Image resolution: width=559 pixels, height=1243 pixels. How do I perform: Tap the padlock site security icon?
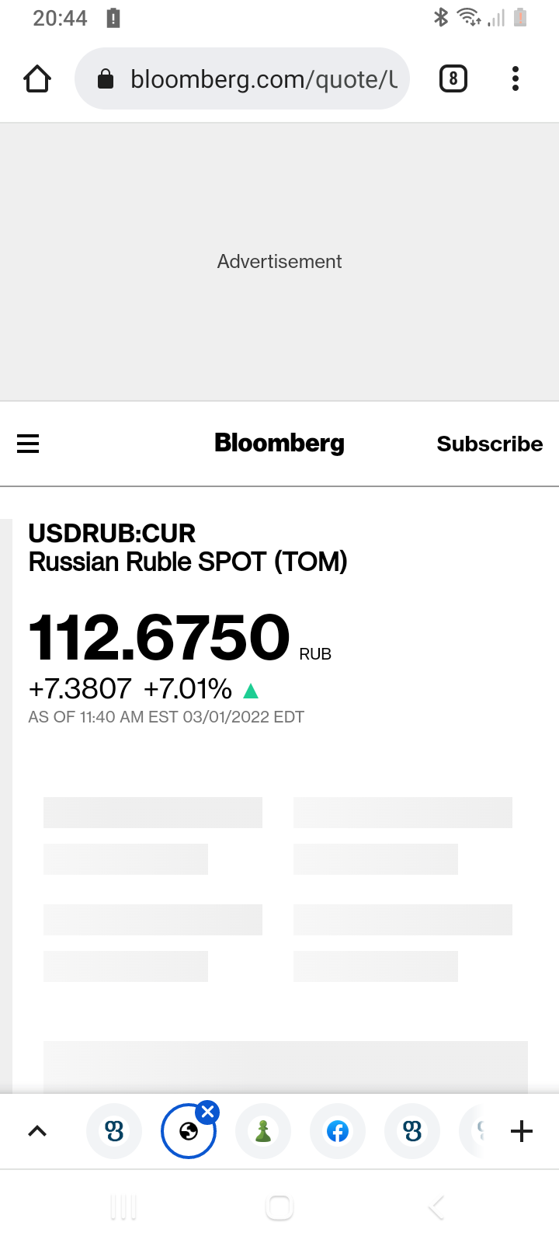click(x=106, y=78)
